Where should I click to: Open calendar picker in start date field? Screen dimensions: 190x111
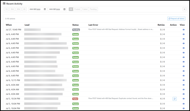coord(45,9)
